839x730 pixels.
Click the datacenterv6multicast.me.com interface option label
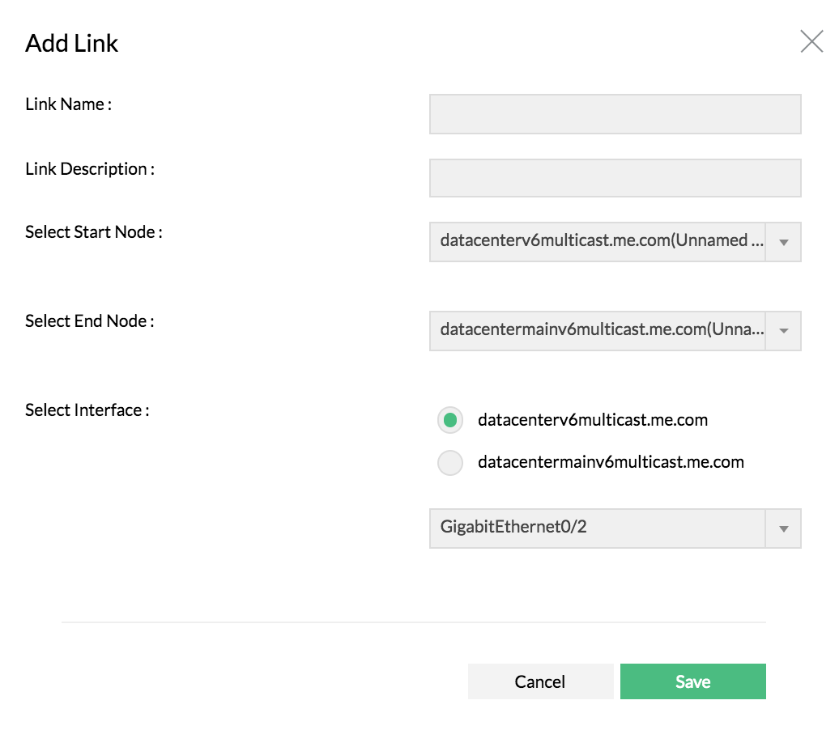click(x=593, y=420)
